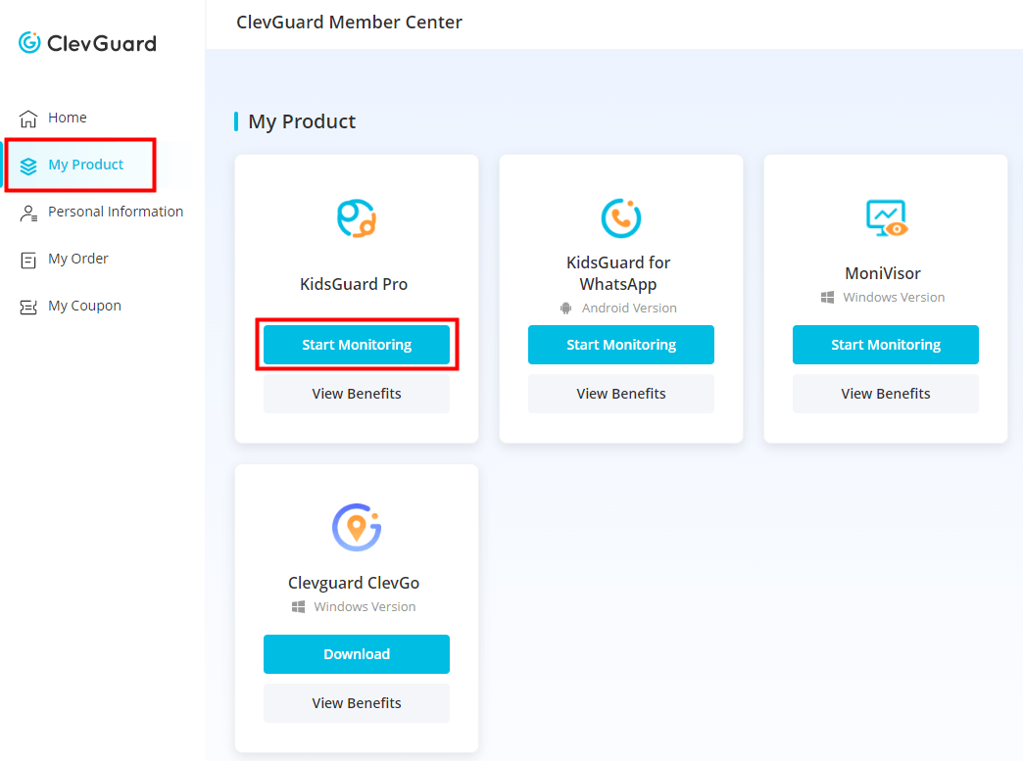Screen dimensions: 1023x761
Task: Click the MoniVisor monitor-eye icon
Action: coord(886,217)
